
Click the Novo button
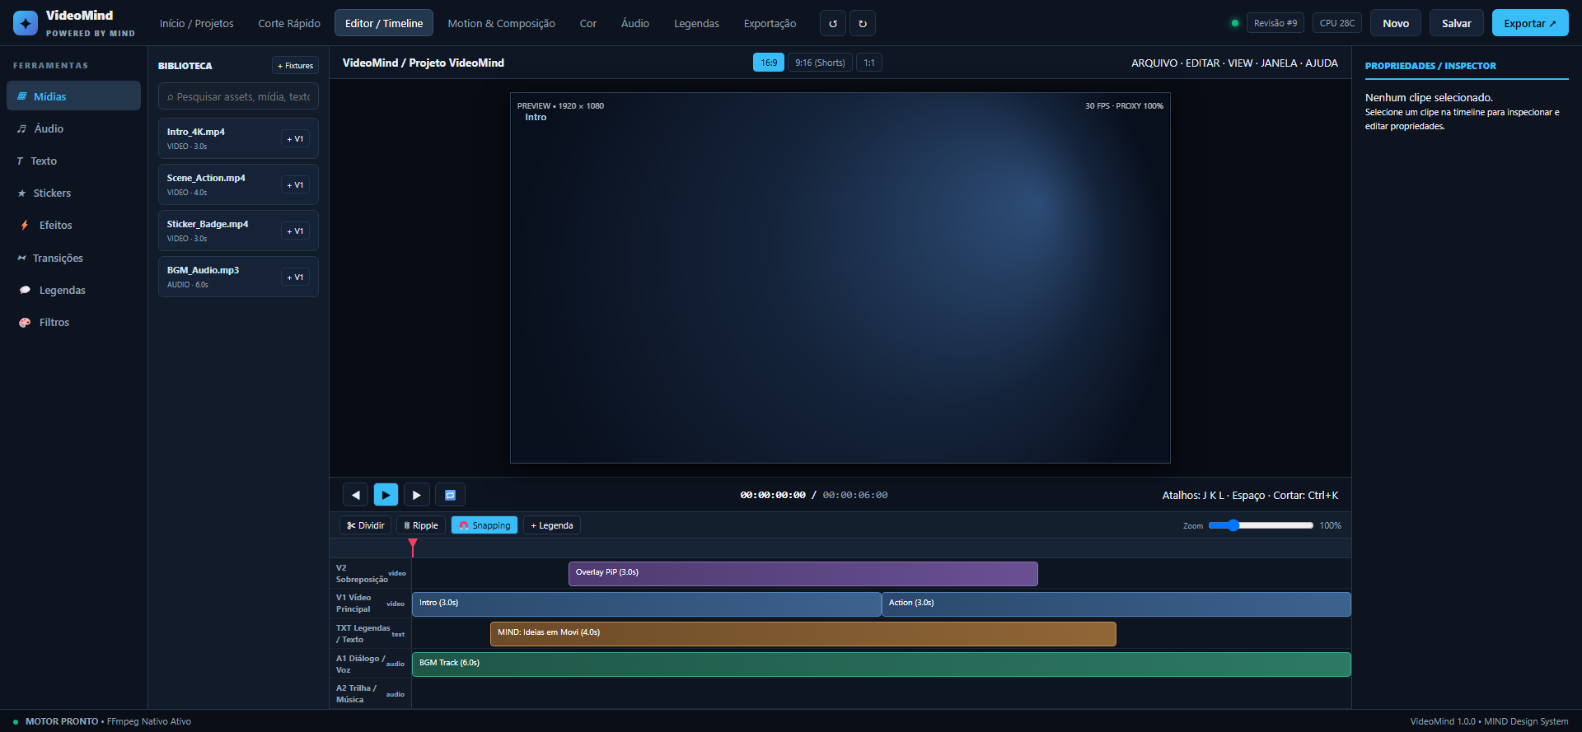click(1396, 23)
